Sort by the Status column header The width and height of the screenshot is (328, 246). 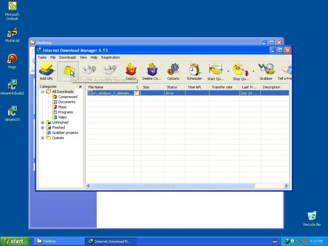pos(175,87)
